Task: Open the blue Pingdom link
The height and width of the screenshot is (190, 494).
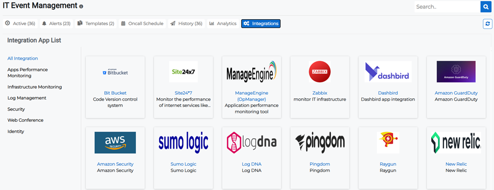Action: [320, 164]
